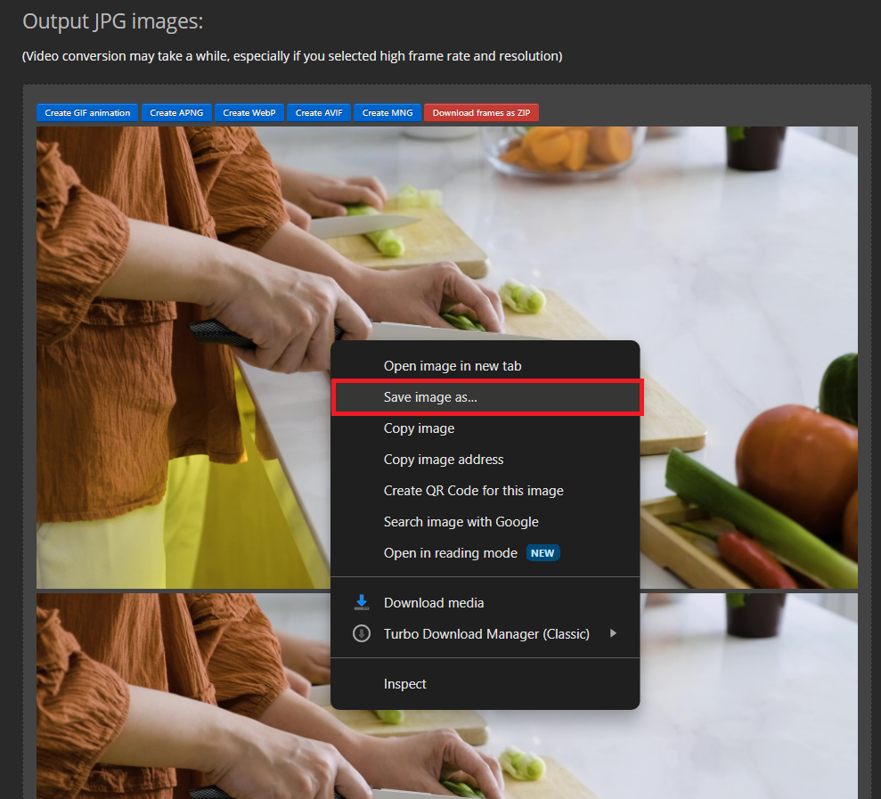Inspect the image element
Image resolution: width=881 pixels, height=799 pixels.
point(404,683)
